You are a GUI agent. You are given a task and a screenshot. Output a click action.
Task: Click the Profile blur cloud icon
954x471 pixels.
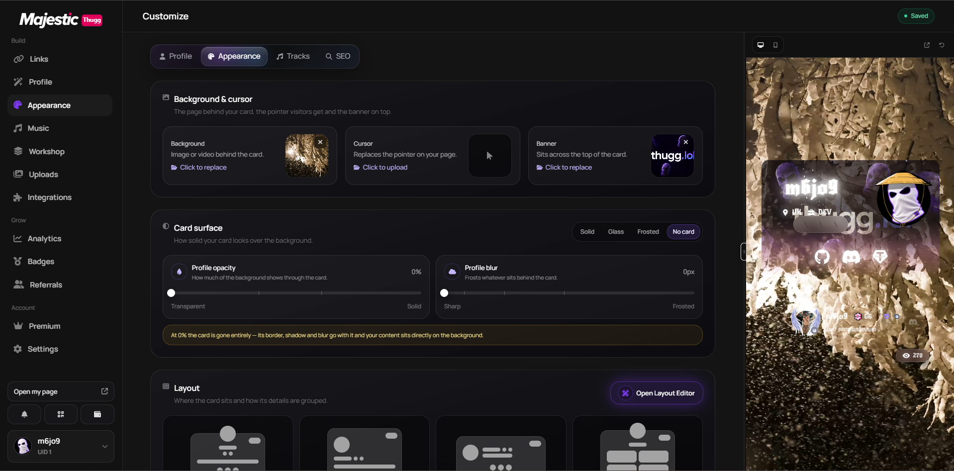452,272
